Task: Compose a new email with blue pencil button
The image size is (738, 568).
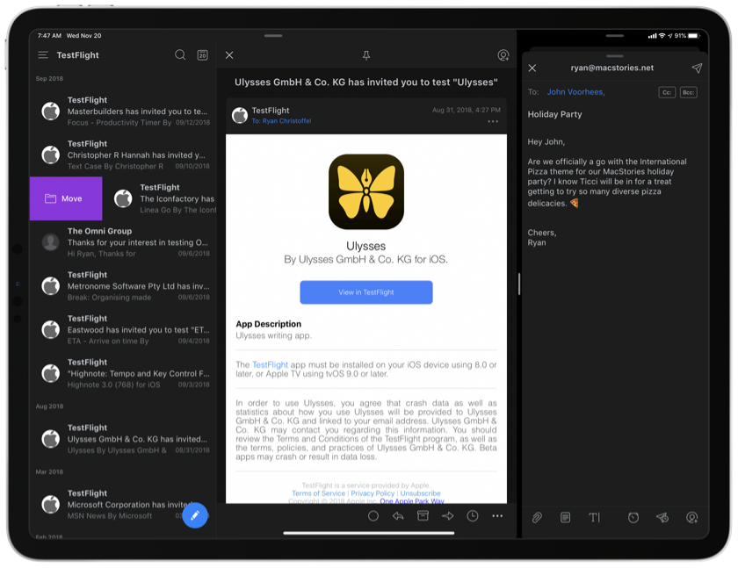Action: click(195, 515)
